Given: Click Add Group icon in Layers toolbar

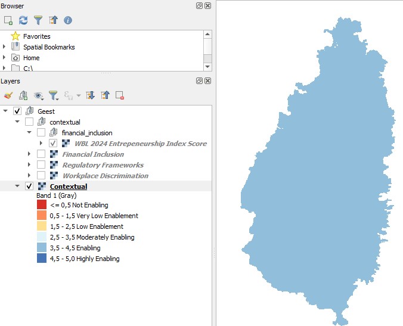Looking at the screenshot, I should click(23, 95).
